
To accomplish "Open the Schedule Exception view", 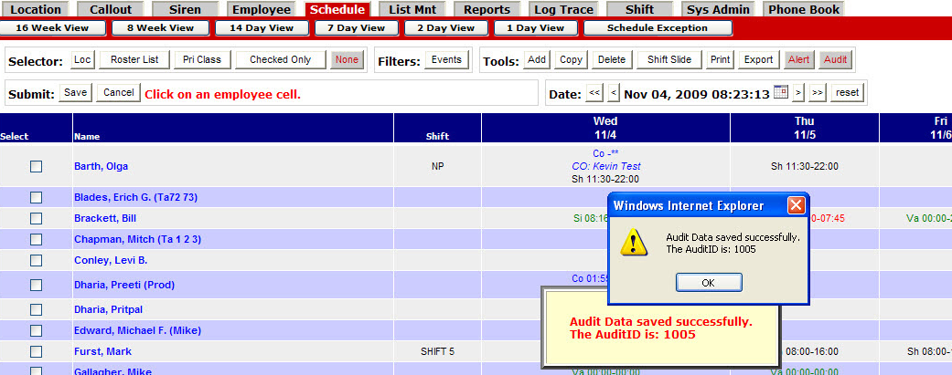I will click(x=657, y=27).
